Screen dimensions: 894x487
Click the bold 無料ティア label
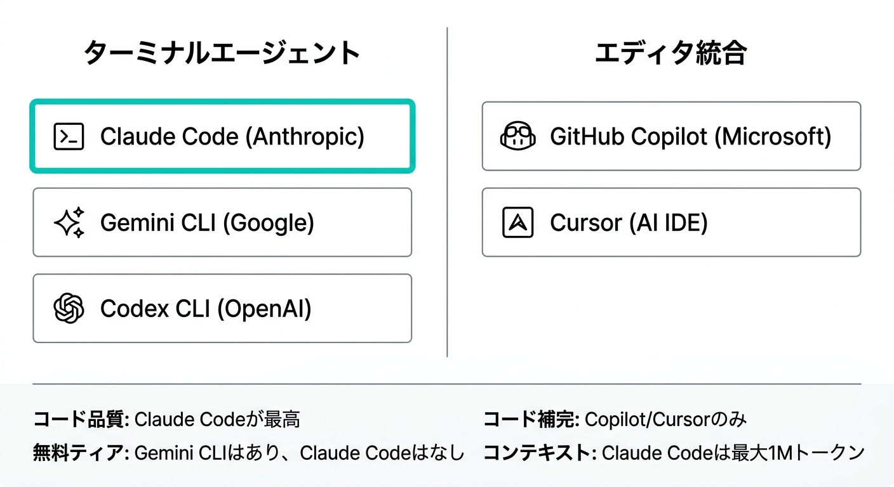(81, 453)
